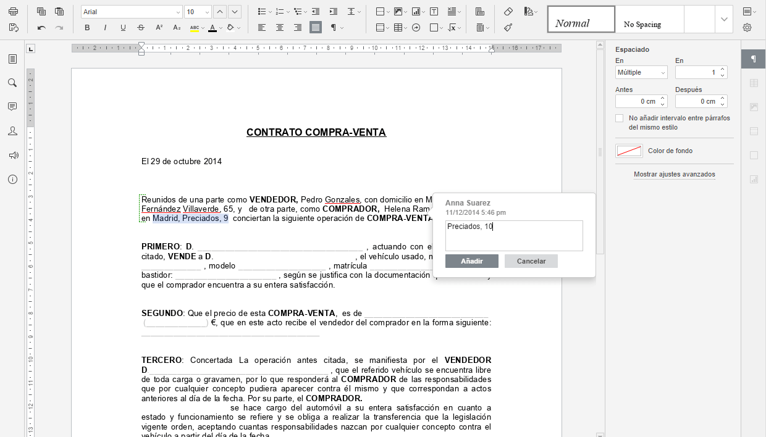Toggle underline formatting
This screenshot has height=437, width=766.
tap(123, 27)
